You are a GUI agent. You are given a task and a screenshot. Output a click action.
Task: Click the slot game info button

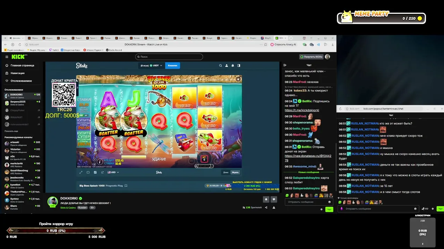pyautogui.click(x=100, y=162)
